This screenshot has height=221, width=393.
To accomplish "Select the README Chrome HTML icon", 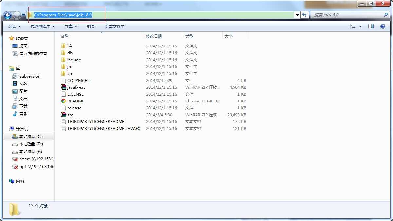I will coord(64,101).
